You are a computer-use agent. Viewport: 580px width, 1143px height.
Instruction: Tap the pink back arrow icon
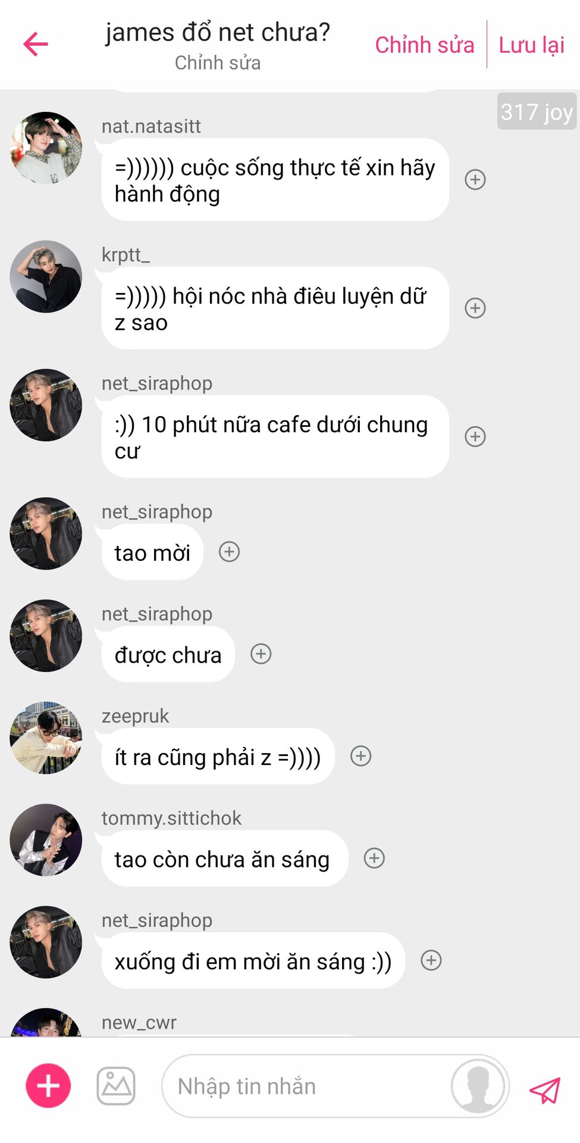pyautogui.click(x=36, y=44)
